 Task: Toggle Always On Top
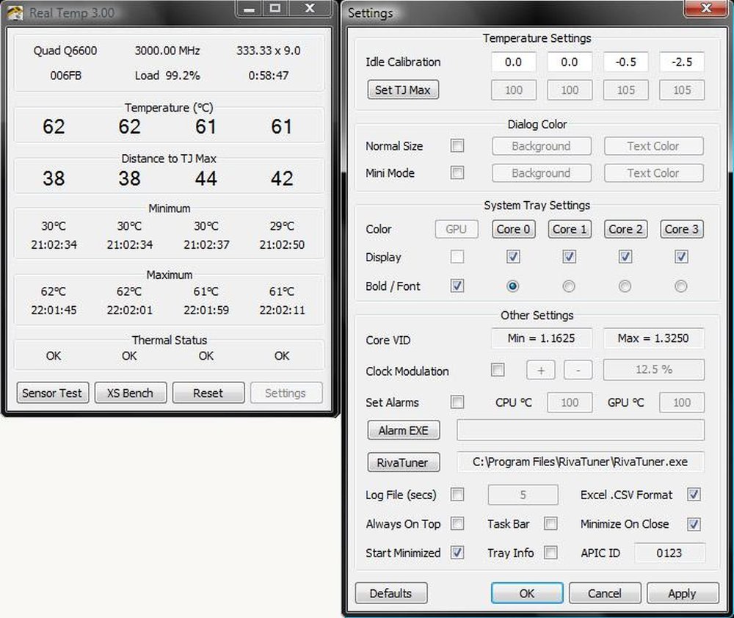pyautogui.click(x=457, y=524)
